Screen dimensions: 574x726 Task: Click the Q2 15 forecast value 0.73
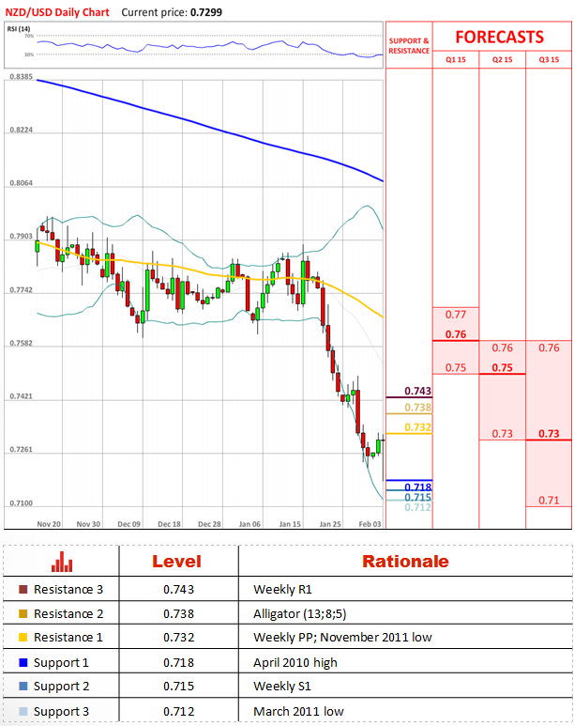pos(503,434)
